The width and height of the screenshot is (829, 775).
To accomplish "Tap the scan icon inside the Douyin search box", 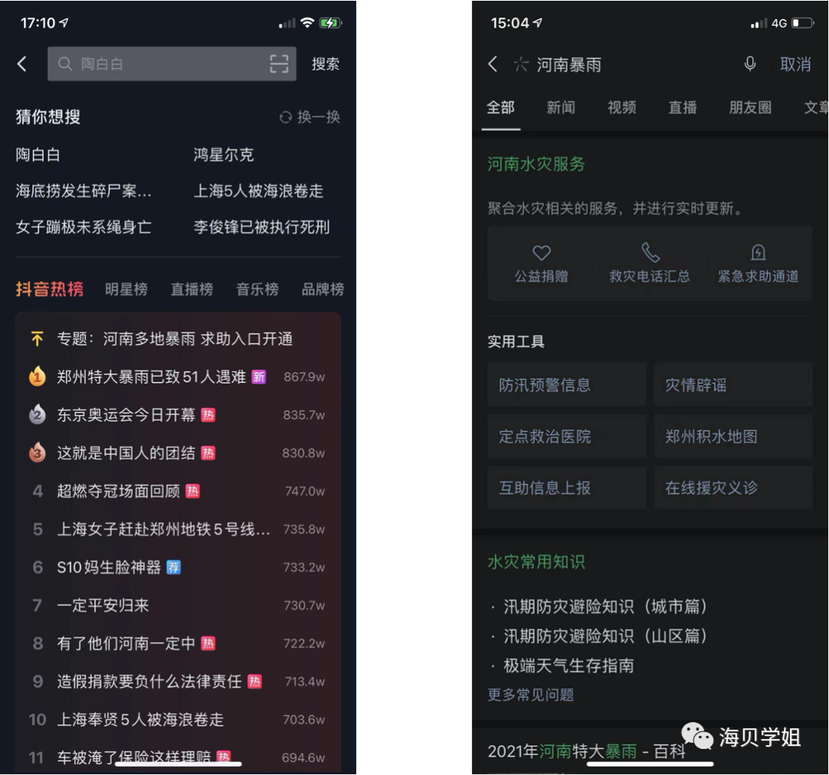I will coord(279,64).
